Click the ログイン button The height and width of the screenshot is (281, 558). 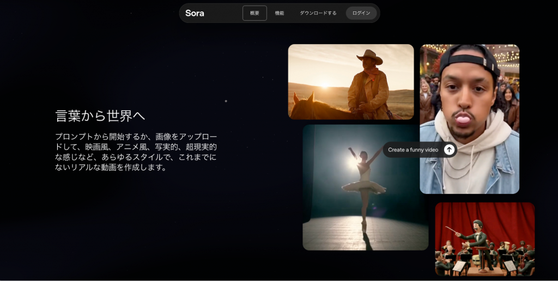(x=361, y=13)
